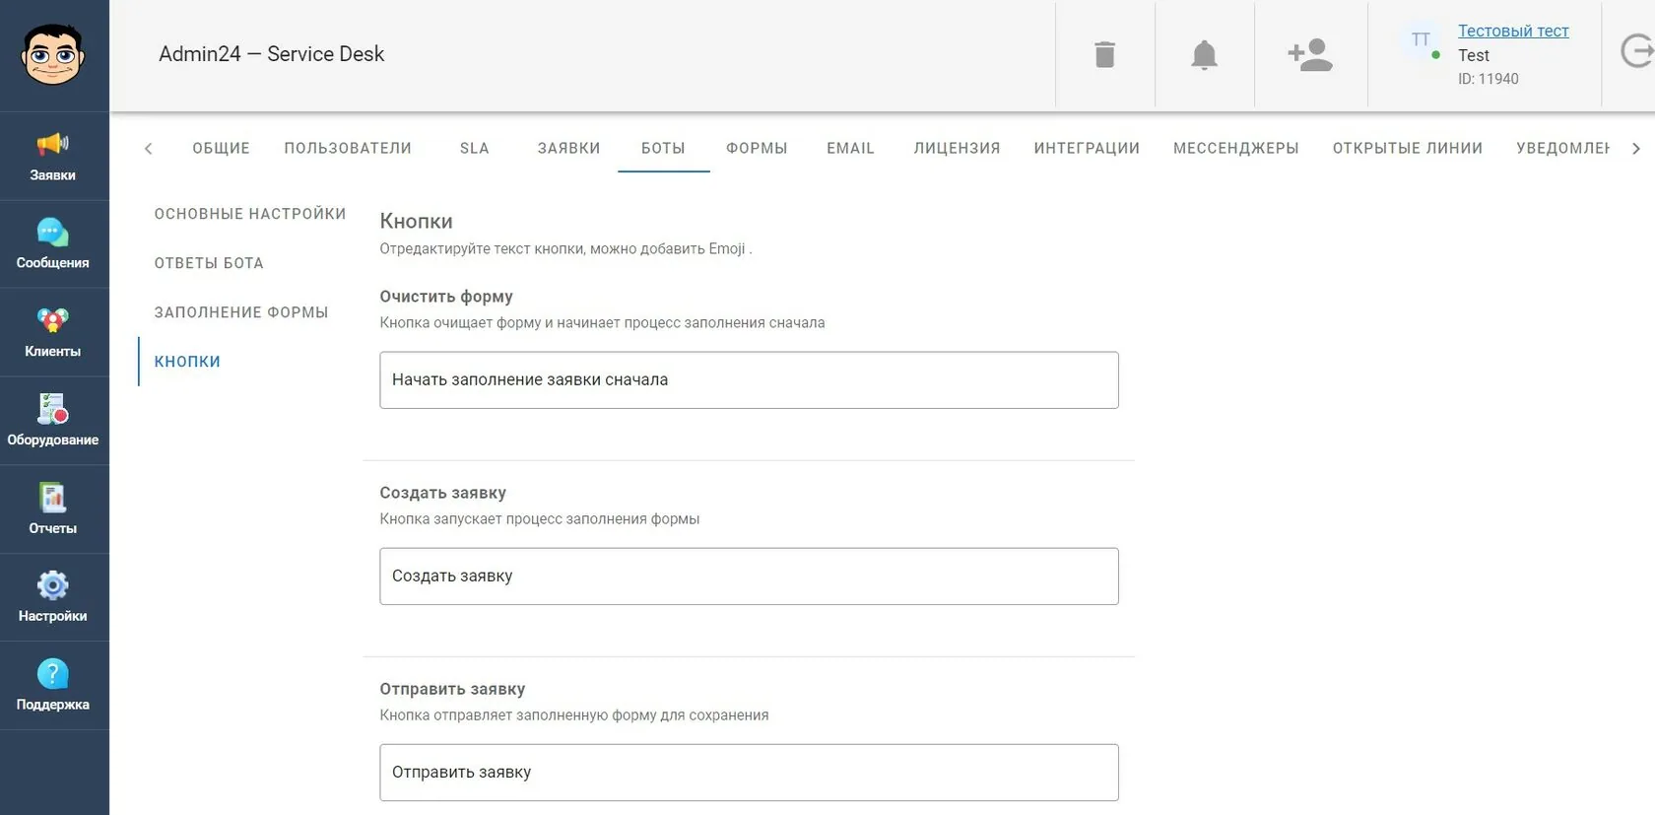Switch to the ОБЩИЕ tab

(221, 148)
